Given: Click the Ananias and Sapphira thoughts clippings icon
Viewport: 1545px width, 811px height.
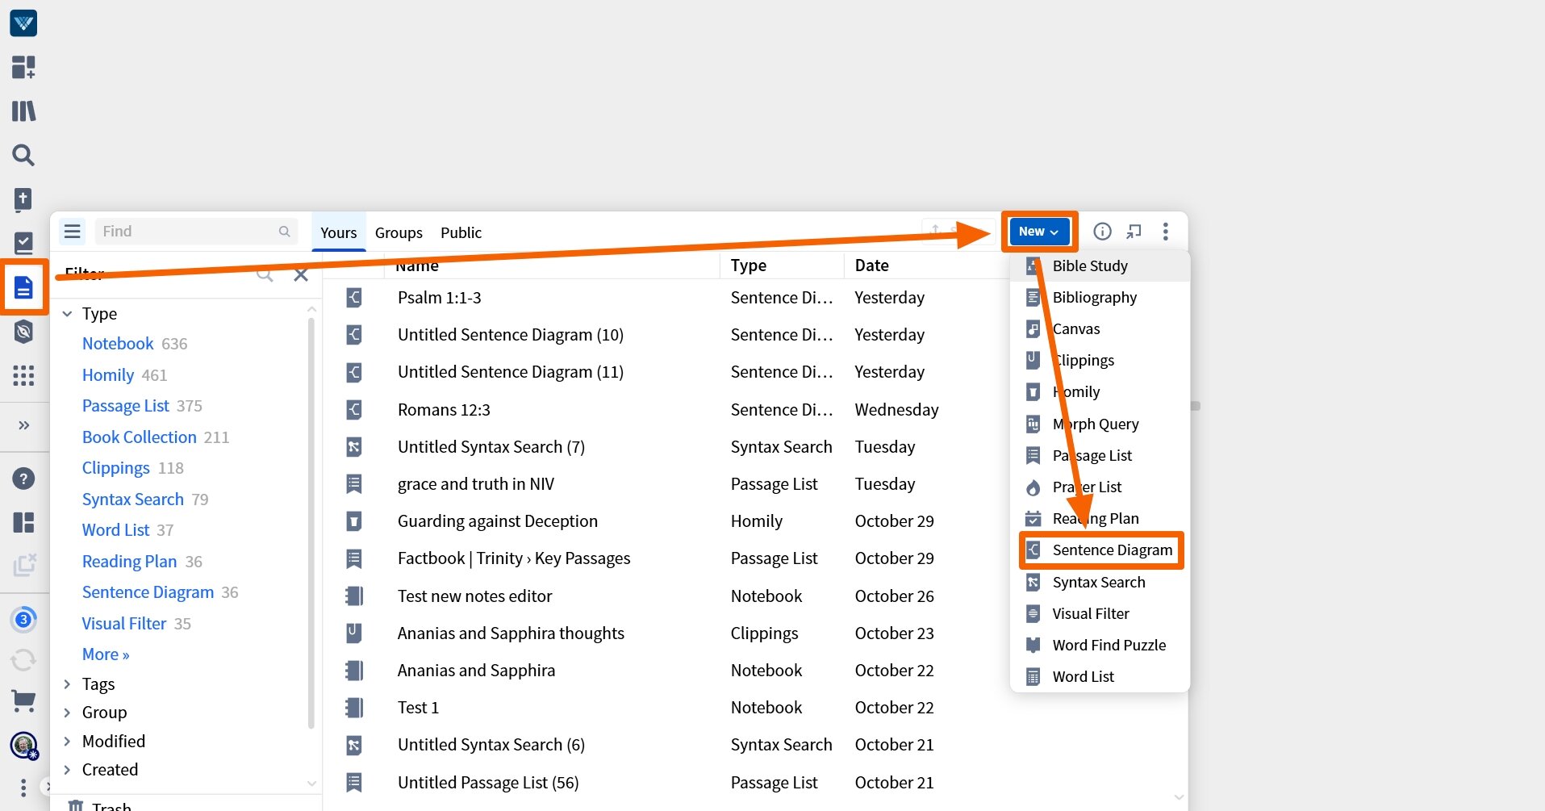Looking at the screenshot, I should [353, 633].
